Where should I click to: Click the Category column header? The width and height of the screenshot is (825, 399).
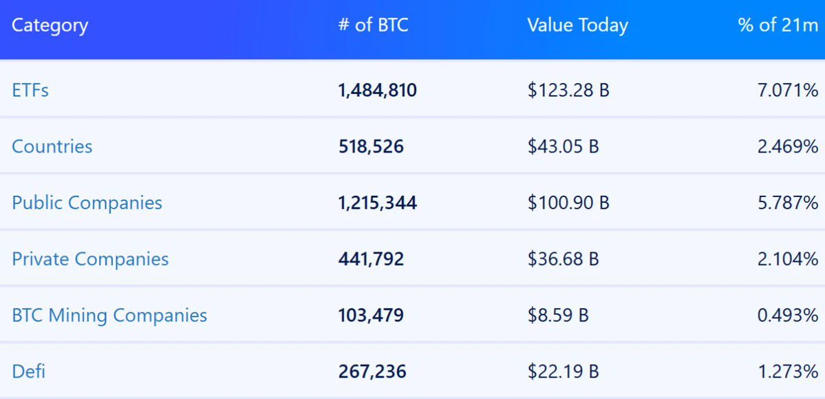pyautogui.click(x=50, y=25)
